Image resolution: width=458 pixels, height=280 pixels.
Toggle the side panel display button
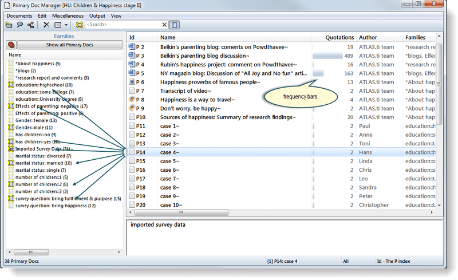175,25
